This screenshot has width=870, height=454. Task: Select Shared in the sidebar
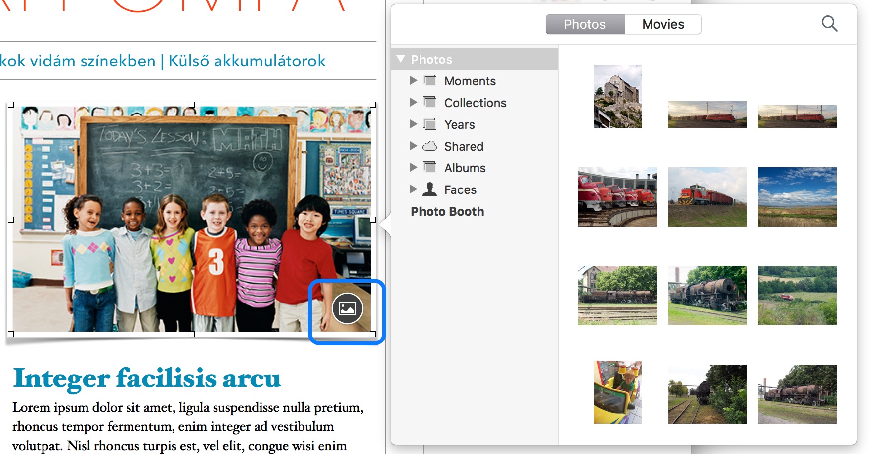pyautogui.click(x=464, y=146)
